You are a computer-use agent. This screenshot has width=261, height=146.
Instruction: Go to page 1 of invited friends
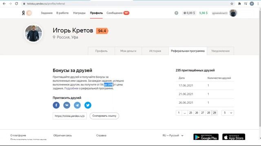pyautogui.click(x=179, y=113)
